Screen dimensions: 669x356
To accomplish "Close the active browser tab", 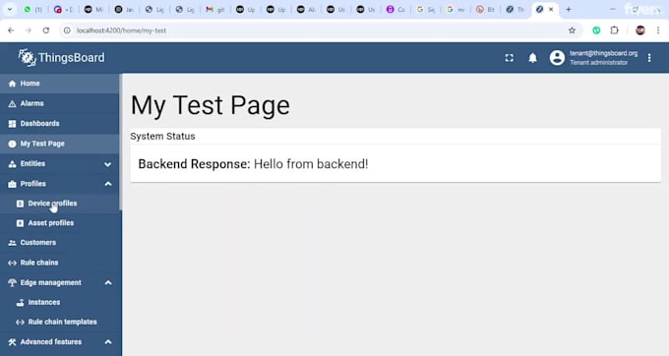I will [551, 9].
